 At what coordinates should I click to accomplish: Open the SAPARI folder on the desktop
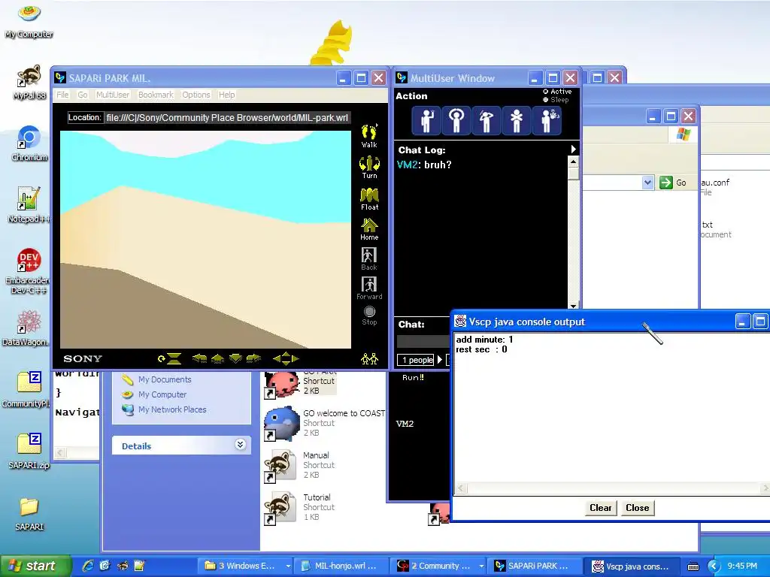click(29, 513)
